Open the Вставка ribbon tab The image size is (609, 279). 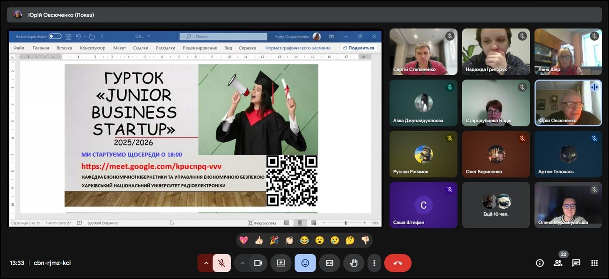(65, 48)
